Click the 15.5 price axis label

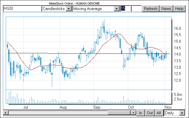point(178,35)
